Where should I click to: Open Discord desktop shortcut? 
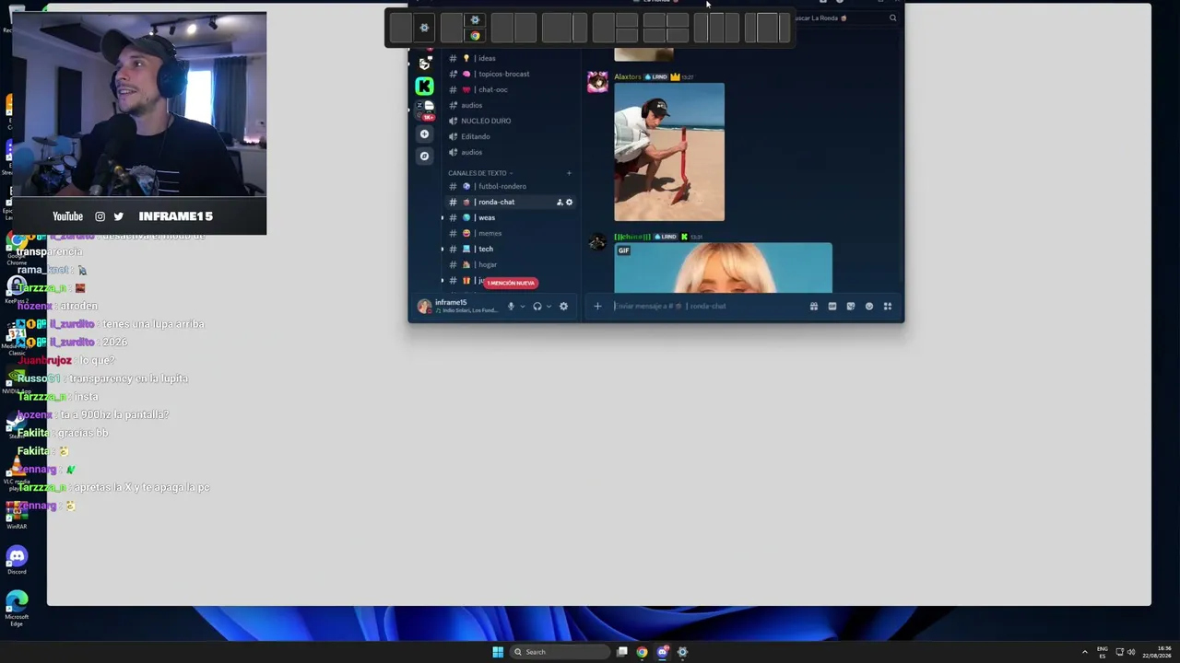click(17, 560)
